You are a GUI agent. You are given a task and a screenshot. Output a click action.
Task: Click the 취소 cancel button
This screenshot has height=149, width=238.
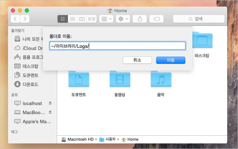[137, 60]
